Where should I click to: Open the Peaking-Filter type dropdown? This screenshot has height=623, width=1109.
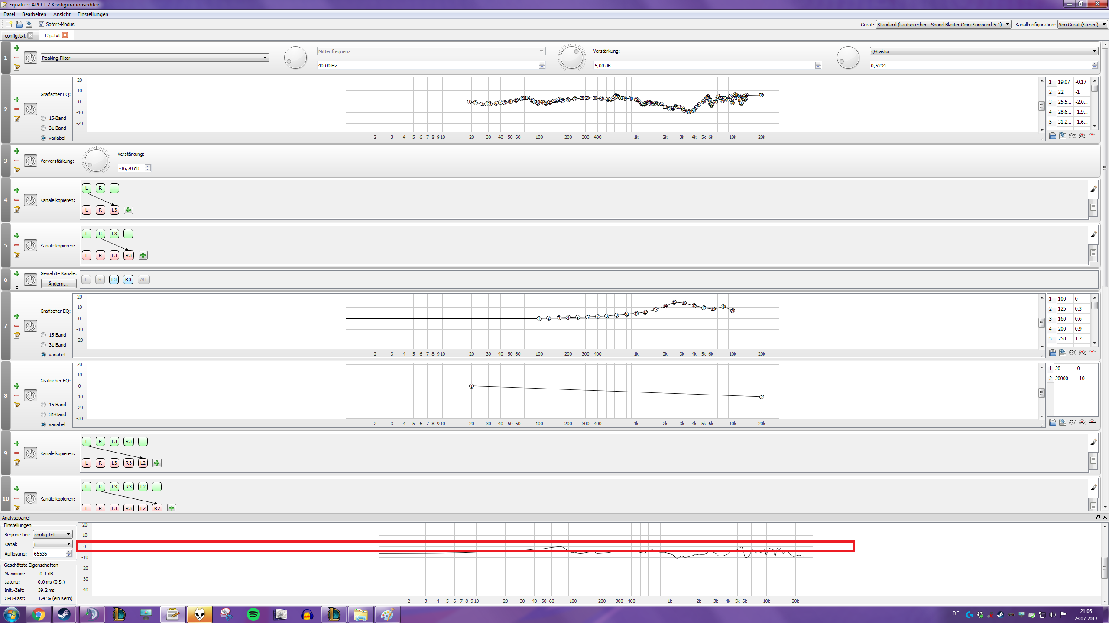[x=155, y=58]
